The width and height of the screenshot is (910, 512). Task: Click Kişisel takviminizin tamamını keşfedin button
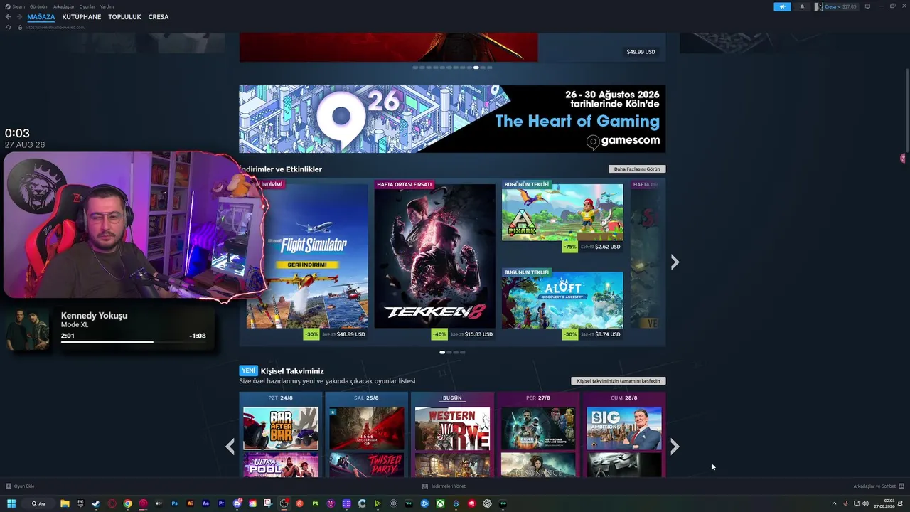tap(619, 381)
